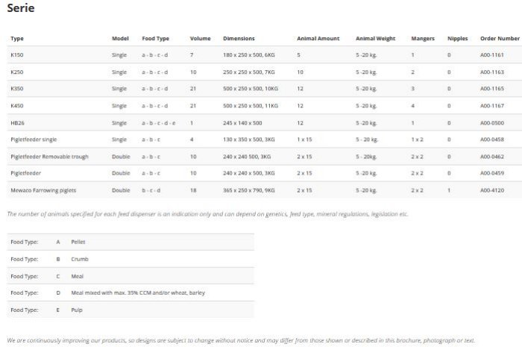Image resolution: width=522 pixels, height=347 pixels.
Task: Click the K350 row name
Action: coord(17,89)
